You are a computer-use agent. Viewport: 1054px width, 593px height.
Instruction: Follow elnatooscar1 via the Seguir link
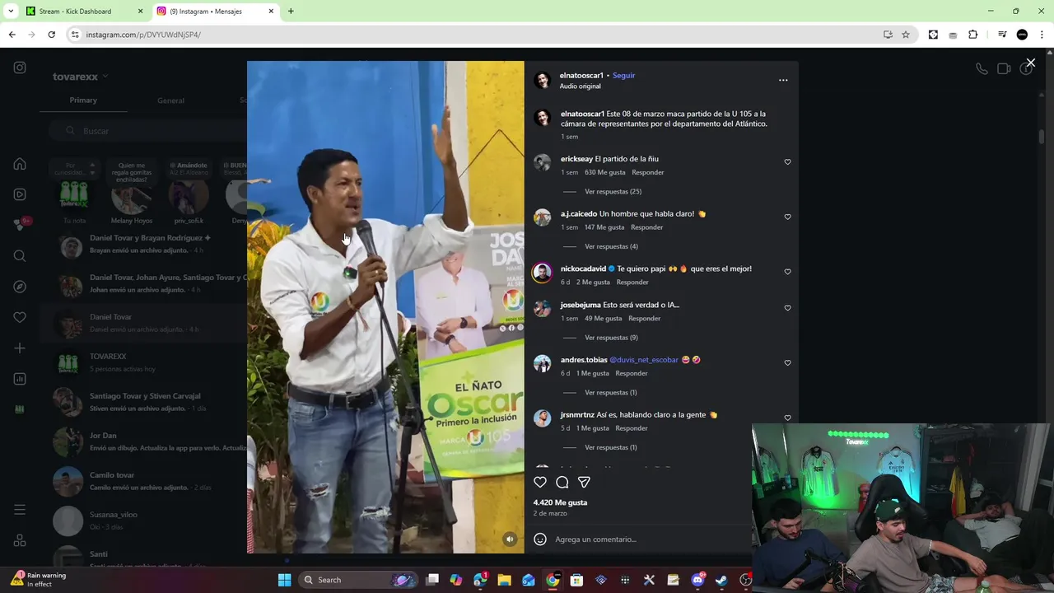tap(623, 76)
